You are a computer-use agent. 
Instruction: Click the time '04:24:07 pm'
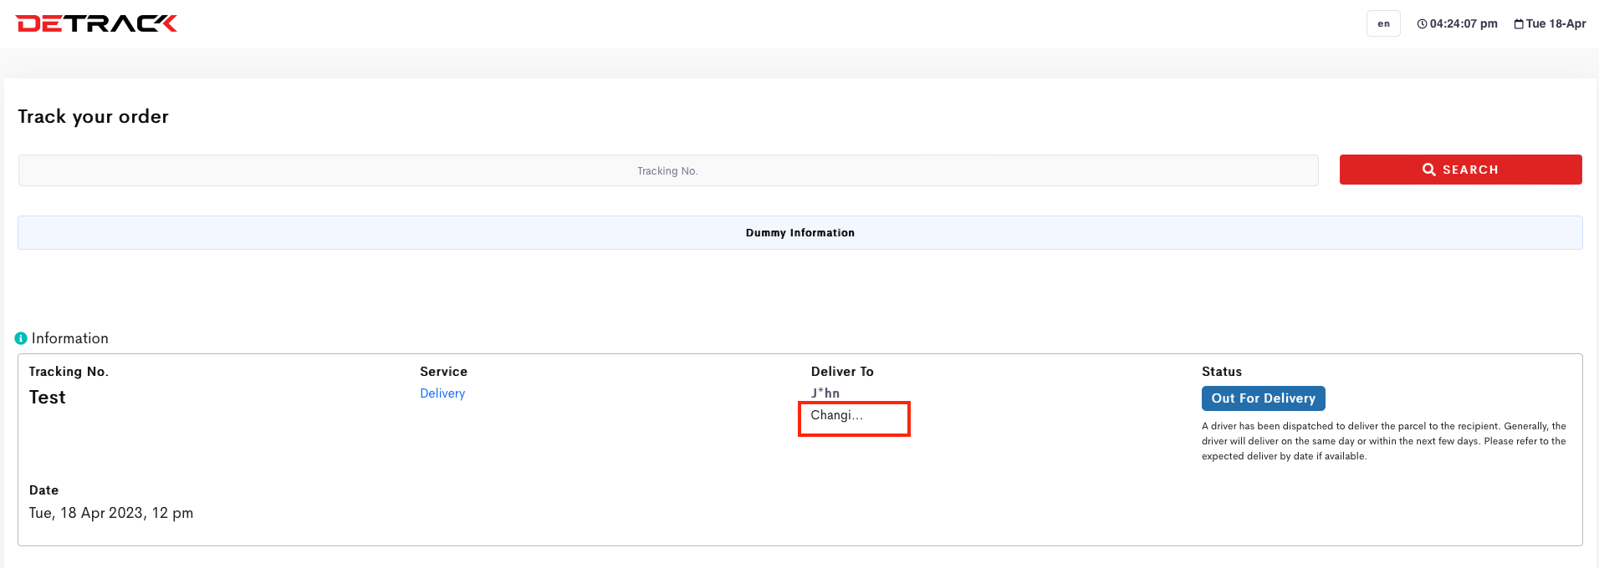[x=1464, y=24]
